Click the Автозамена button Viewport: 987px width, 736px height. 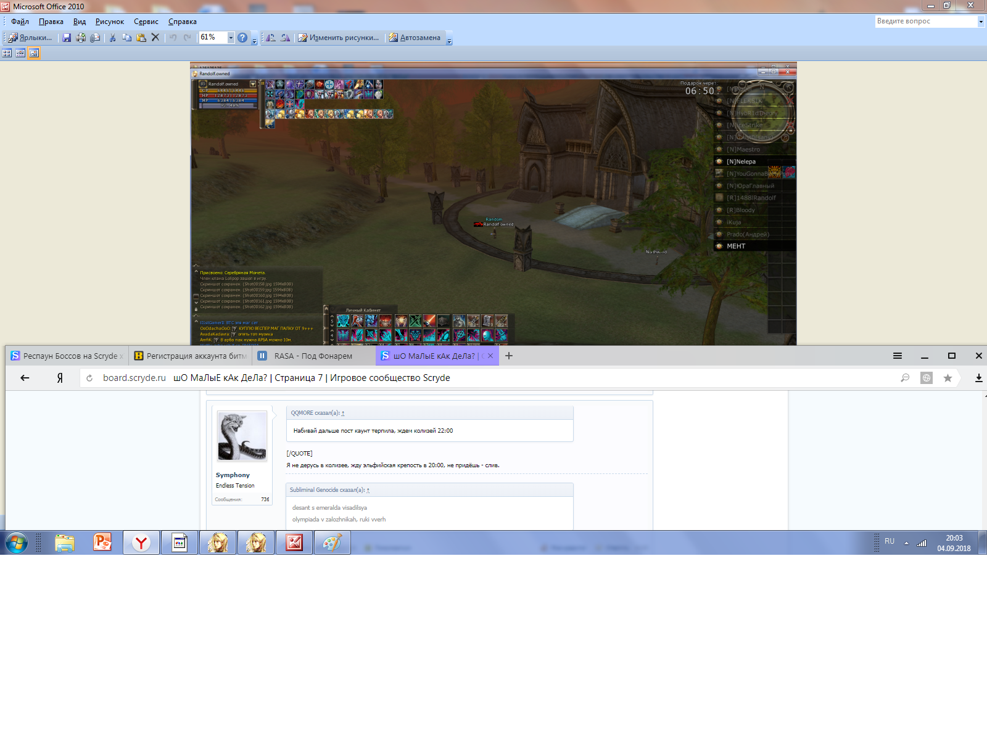(415, 38)
